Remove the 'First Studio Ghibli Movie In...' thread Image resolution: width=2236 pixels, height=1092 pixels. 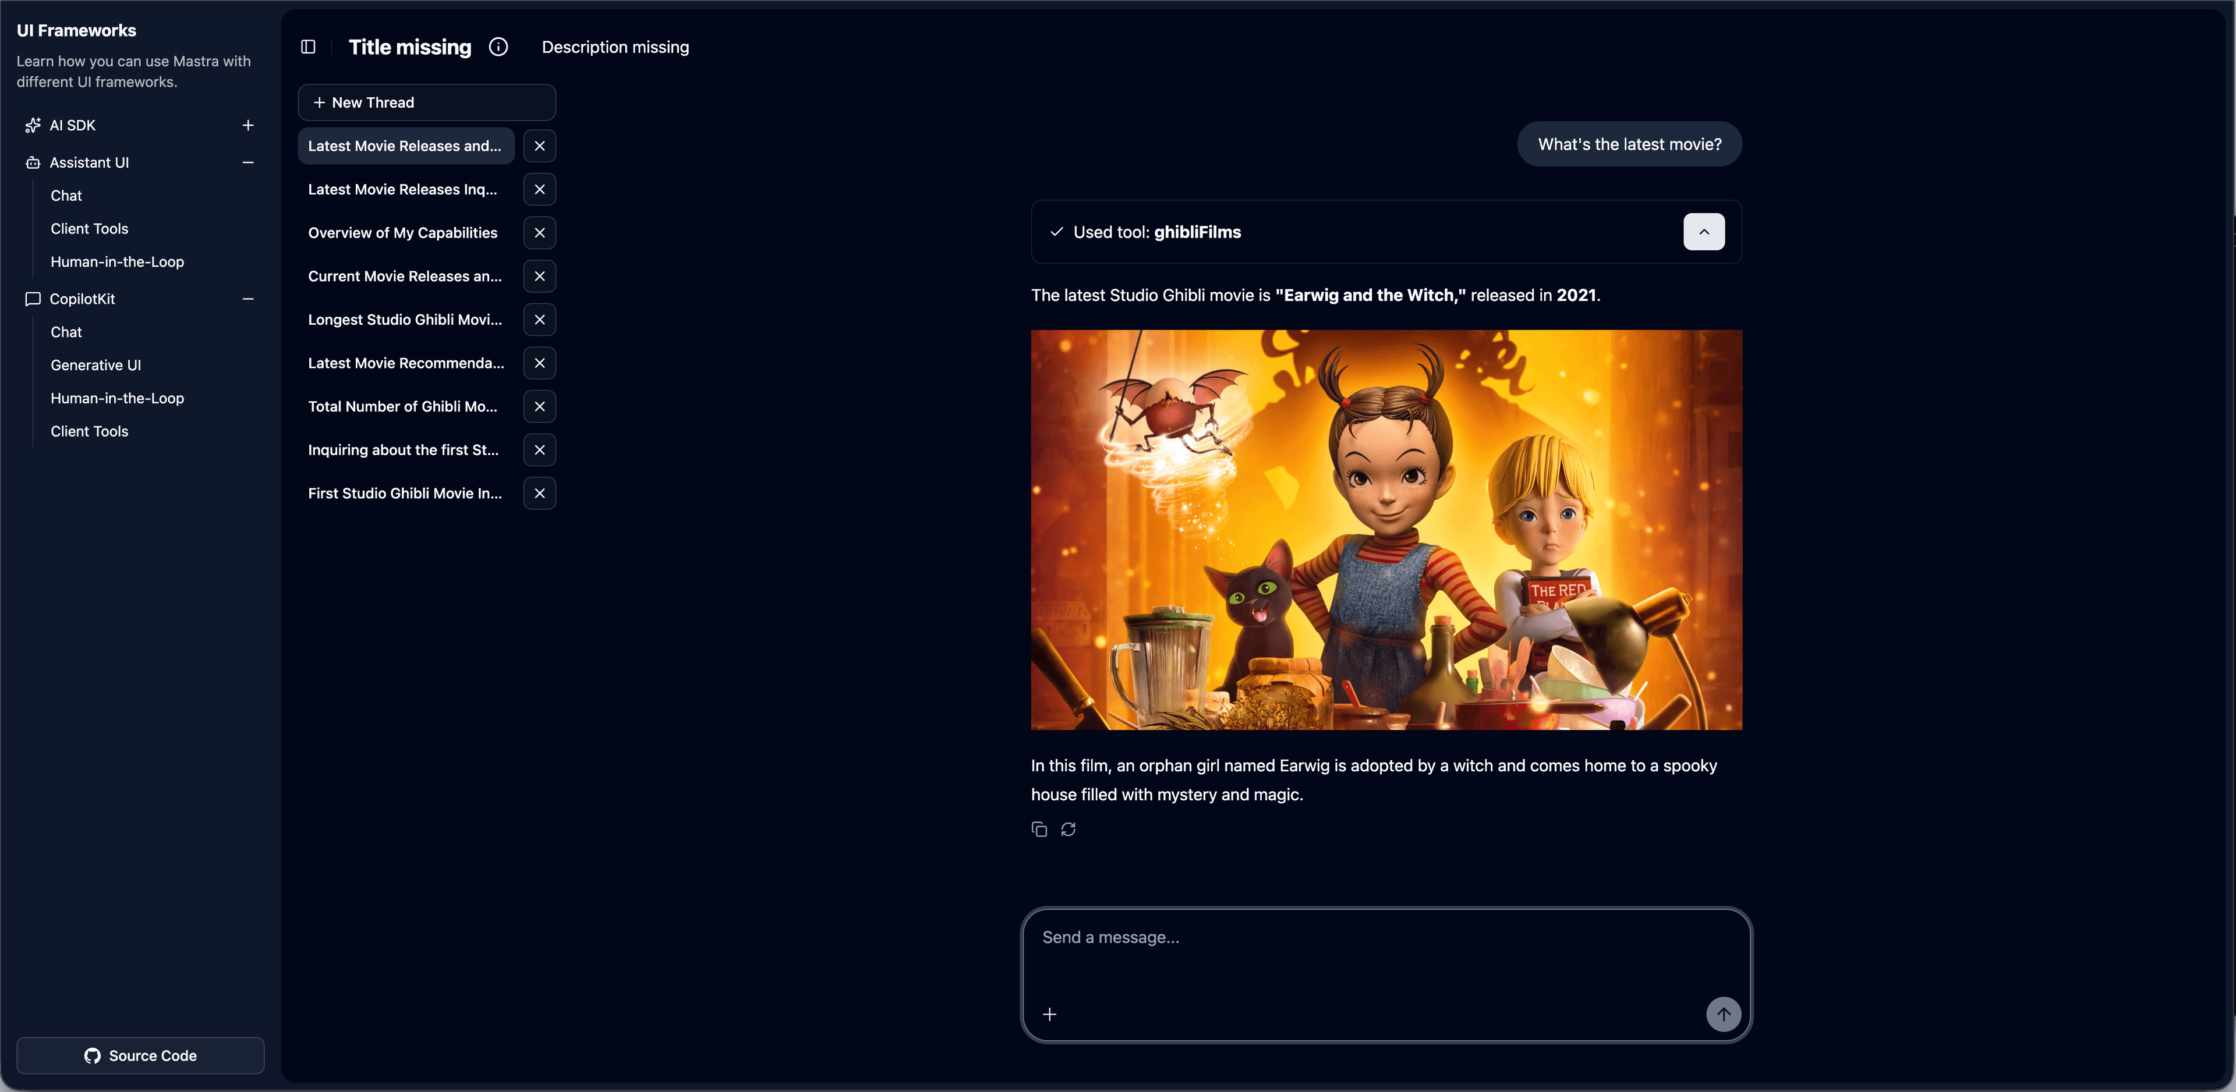pos(540,493)
